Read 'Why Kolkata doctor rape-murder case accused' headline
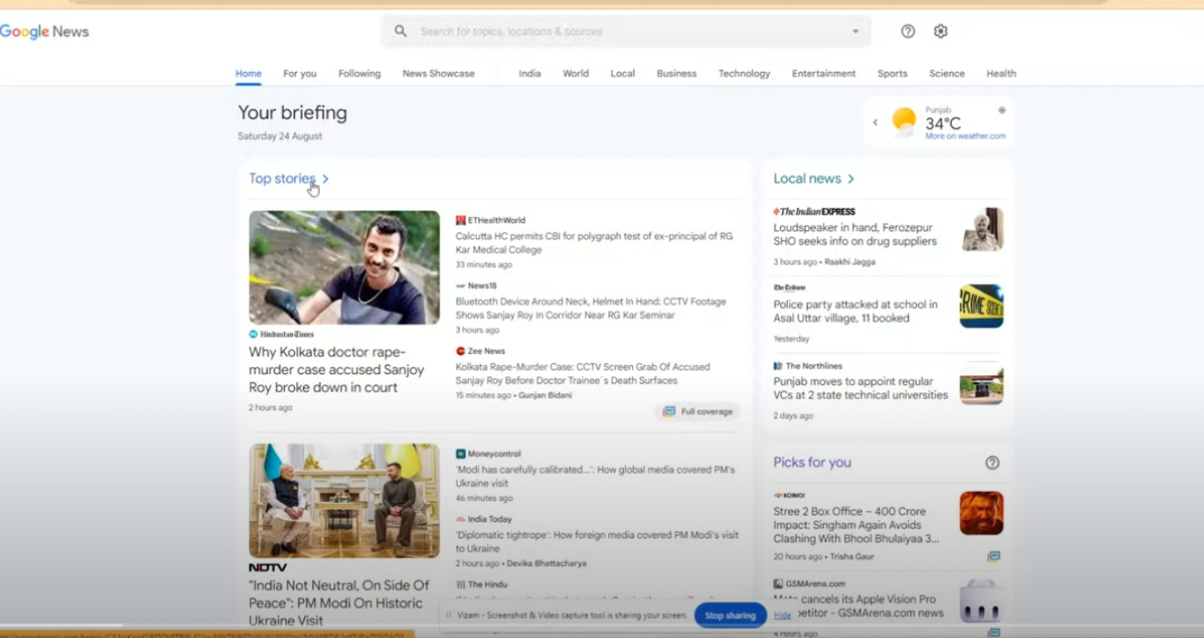 (337, 370)
